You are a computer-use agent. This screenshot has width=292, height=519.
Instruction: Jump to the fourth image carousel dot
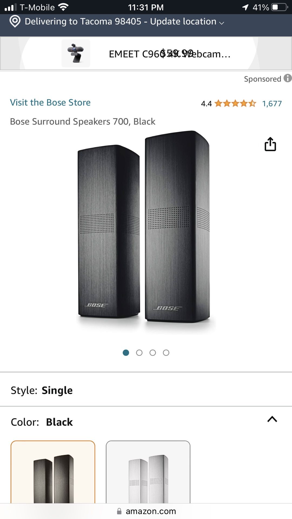pos(166,353)
